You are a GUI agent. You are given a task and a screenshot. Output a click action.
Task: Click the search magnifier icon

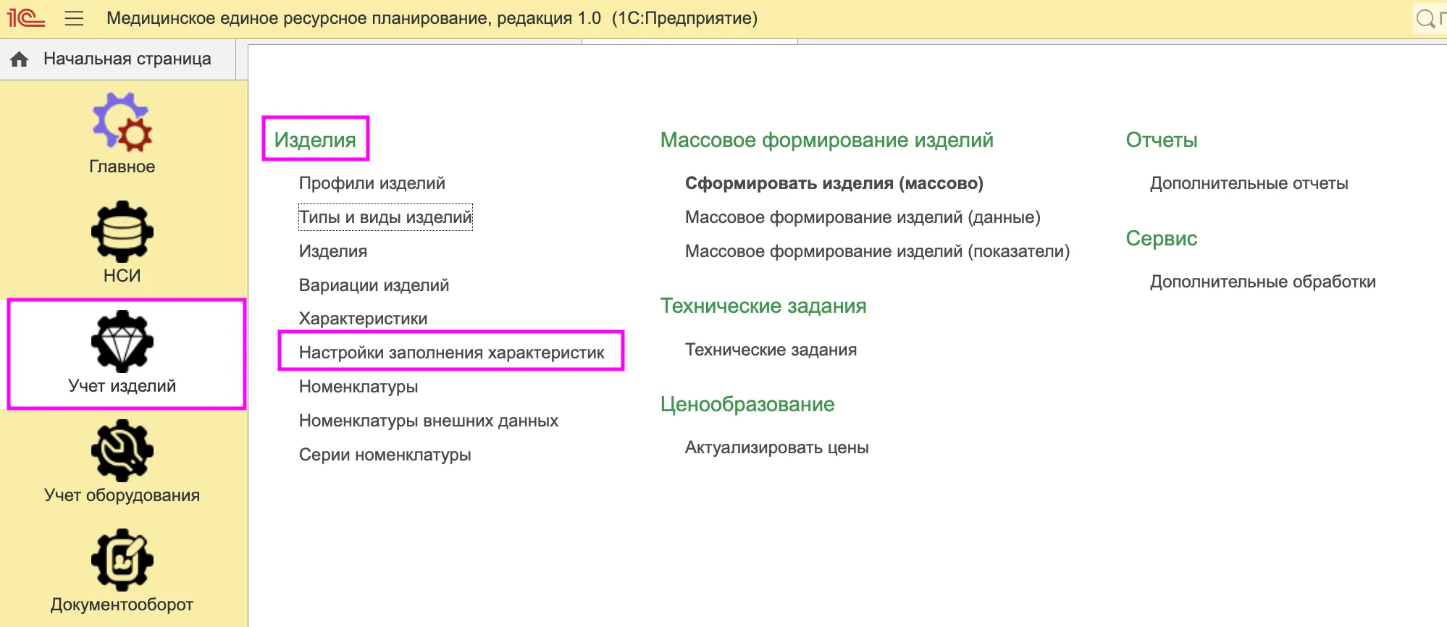click(1425, 19)
